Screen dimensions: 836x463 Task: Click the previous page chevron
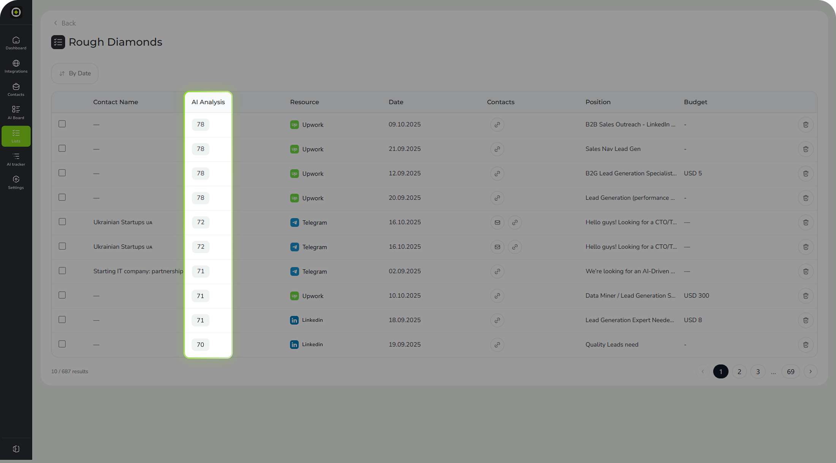point(703,372)
